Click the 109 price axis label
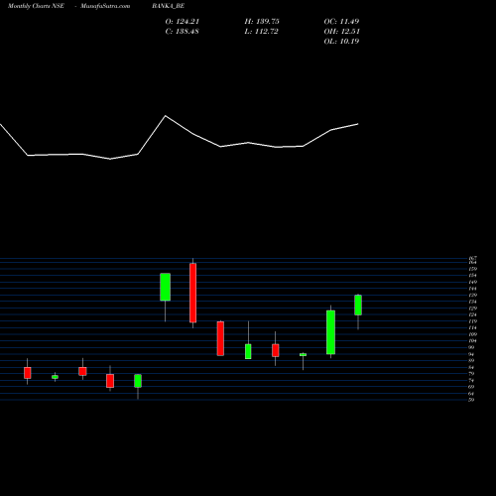 (473, 334)
